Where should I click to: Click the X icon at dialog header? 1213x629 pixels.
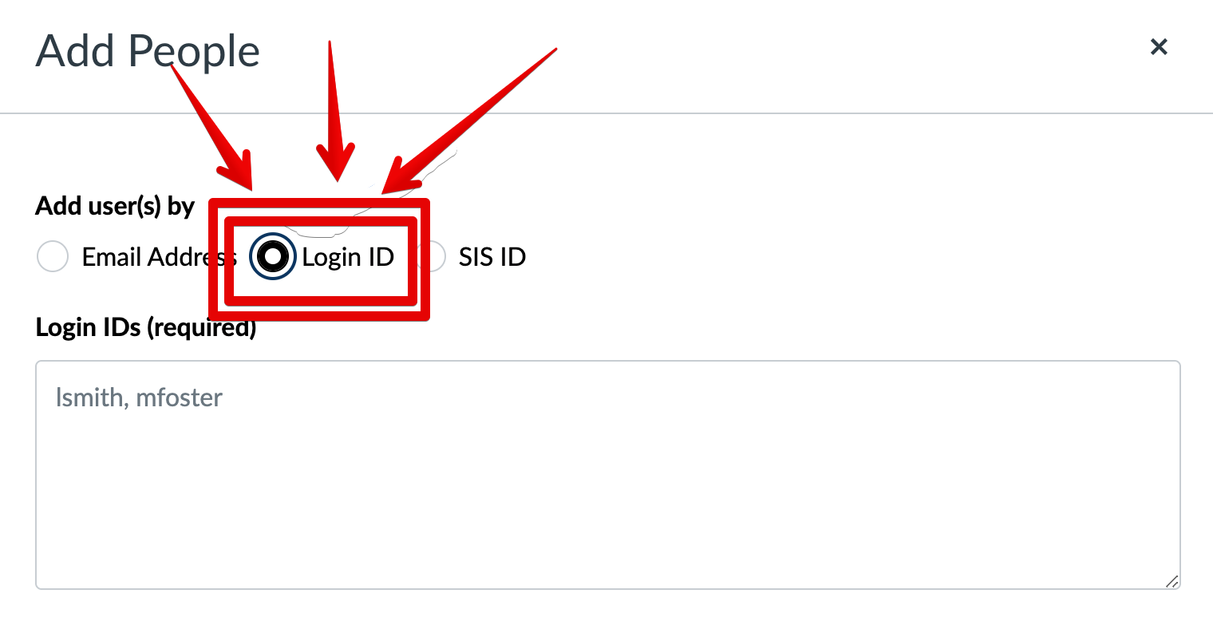[1159, 47]
